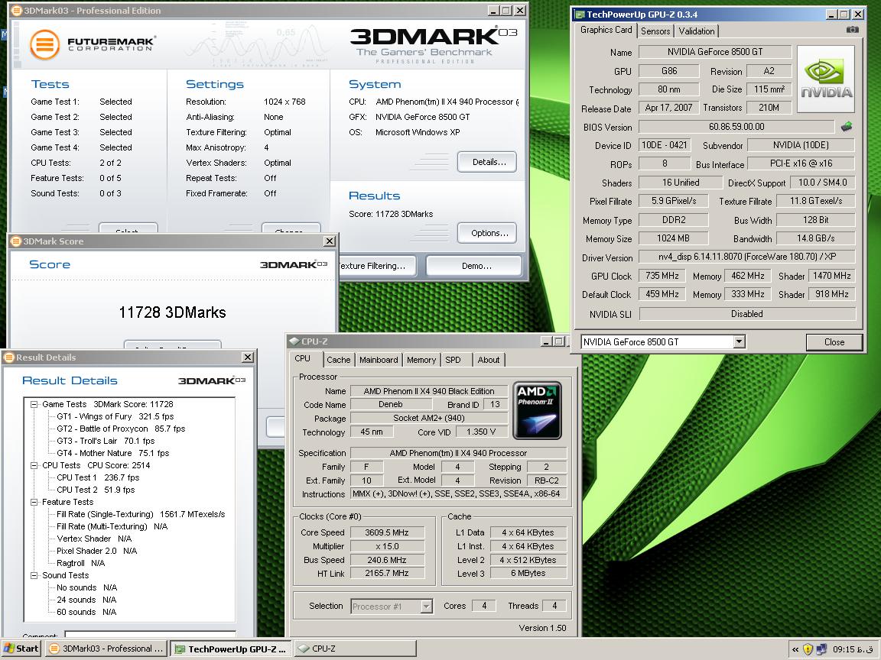Click the Close button in GPU-Z

pyautogui.click(x=834, y=342)
